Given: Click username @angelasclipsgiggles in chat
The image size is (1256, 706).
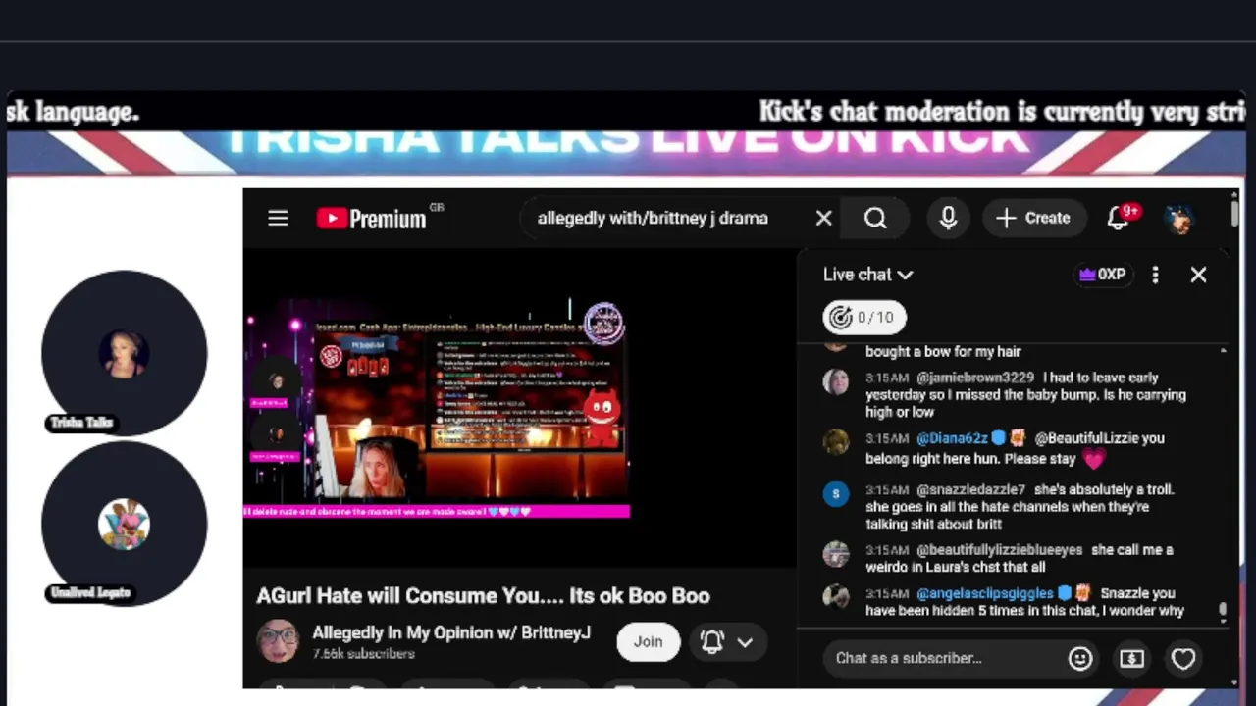Looking at the screenshot, I should (x=984, y=593).
